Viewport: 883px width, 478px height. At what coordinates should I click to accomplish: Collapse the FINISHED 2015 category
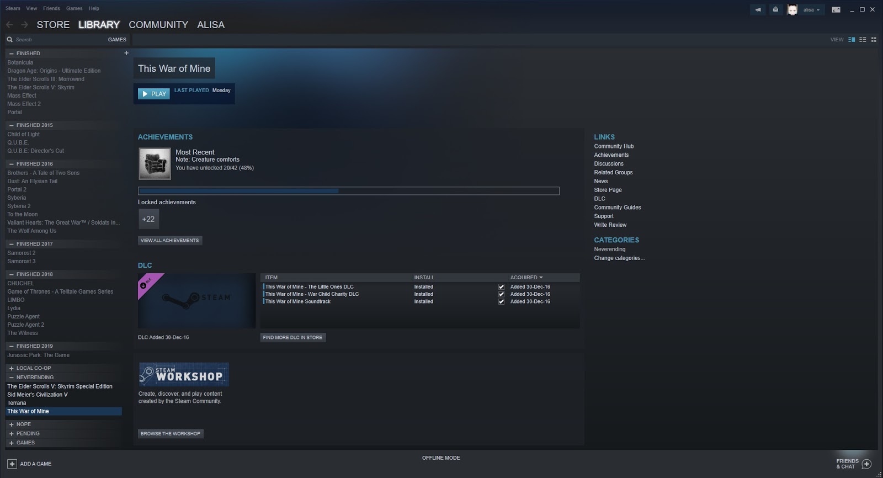(12, 125)
